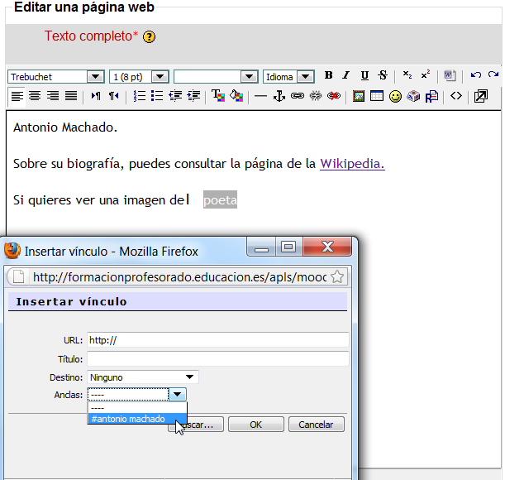Screen dimensions: 505x480
Task: Click the anchor icon in the toolbar
Action: (279, 96)
